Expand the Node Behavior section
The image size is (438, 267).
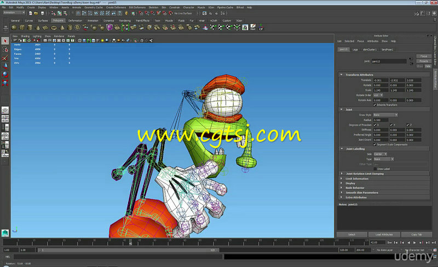pos(341,188)
